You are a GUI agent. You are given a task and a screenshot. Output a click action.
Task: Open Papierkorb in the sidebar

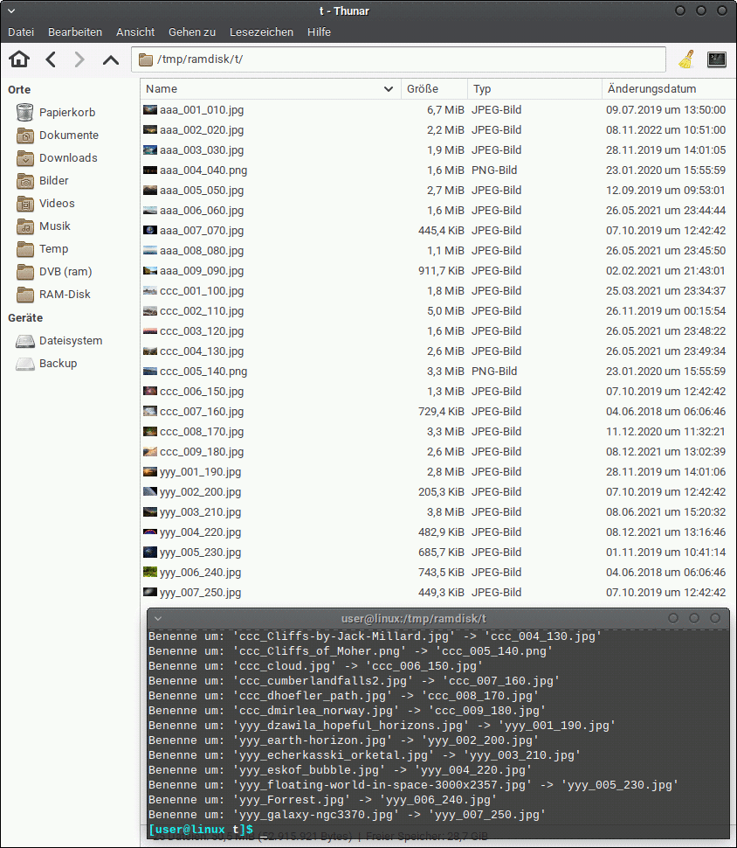[56, 113]
